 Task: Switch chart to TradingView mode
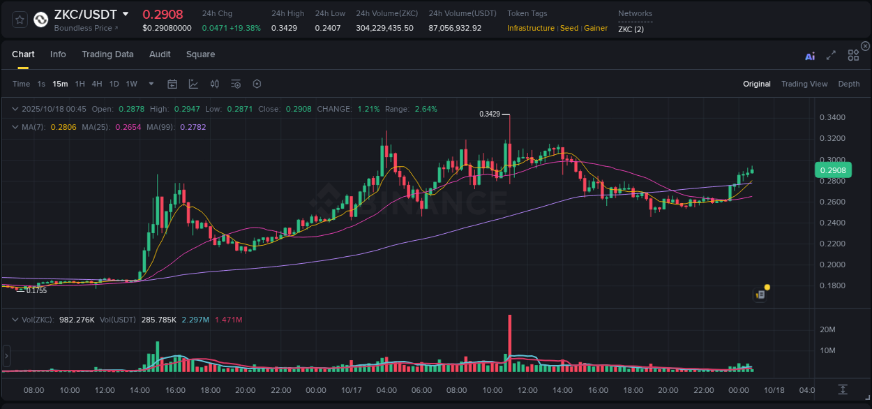pyautogui.click(x=804, y=84)
